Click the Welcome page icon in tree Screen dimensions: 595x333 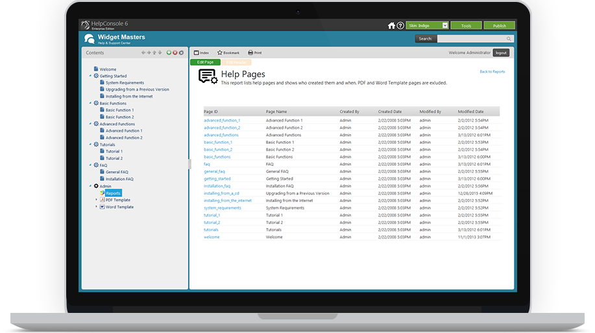96,69
